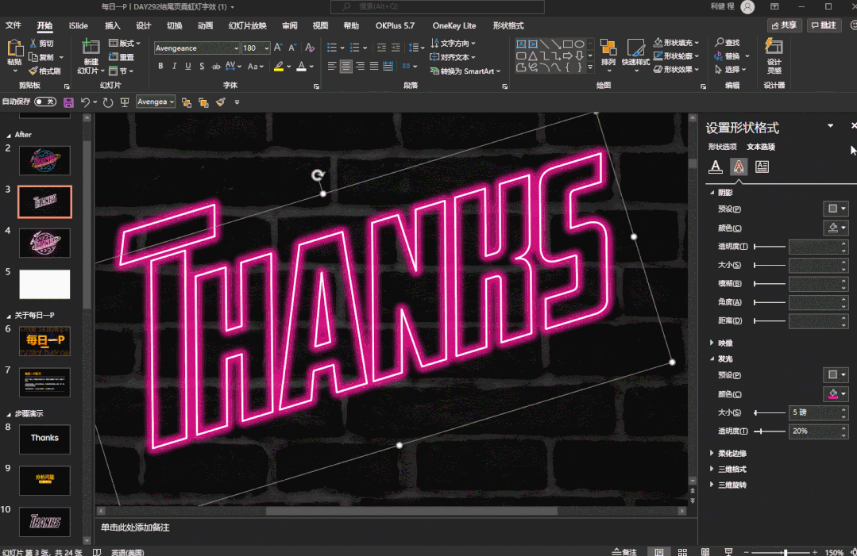This screenshot has height=556, width=857.
Task: Switch to Shape Options (形状选项)
Action: tap(723, 147)
